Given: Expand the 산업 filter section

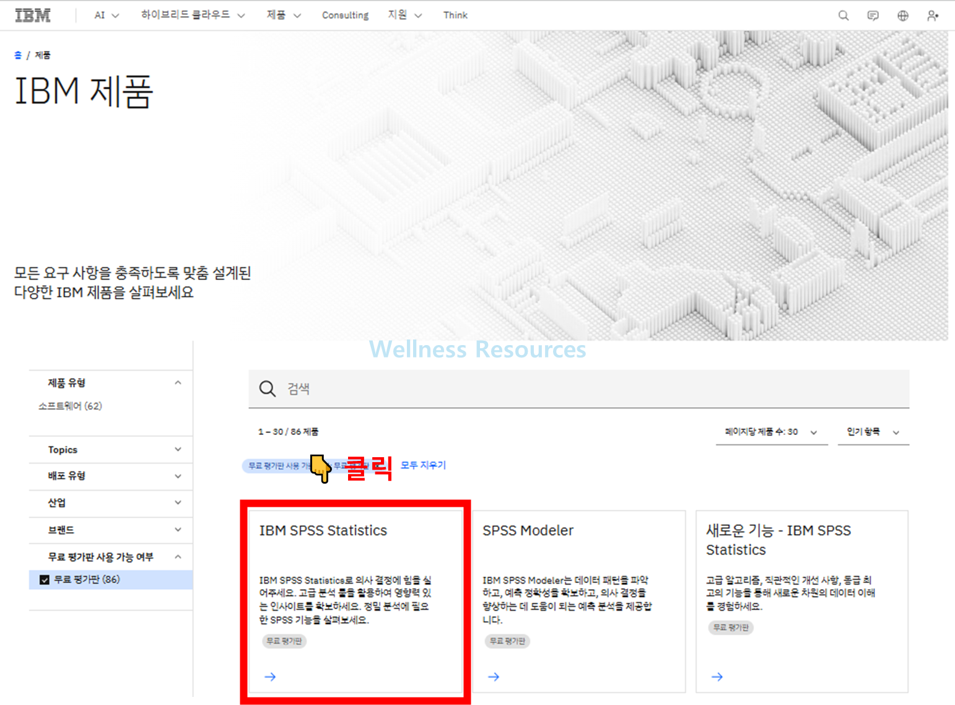Looking at the screenshot, I should coord(111,503).
